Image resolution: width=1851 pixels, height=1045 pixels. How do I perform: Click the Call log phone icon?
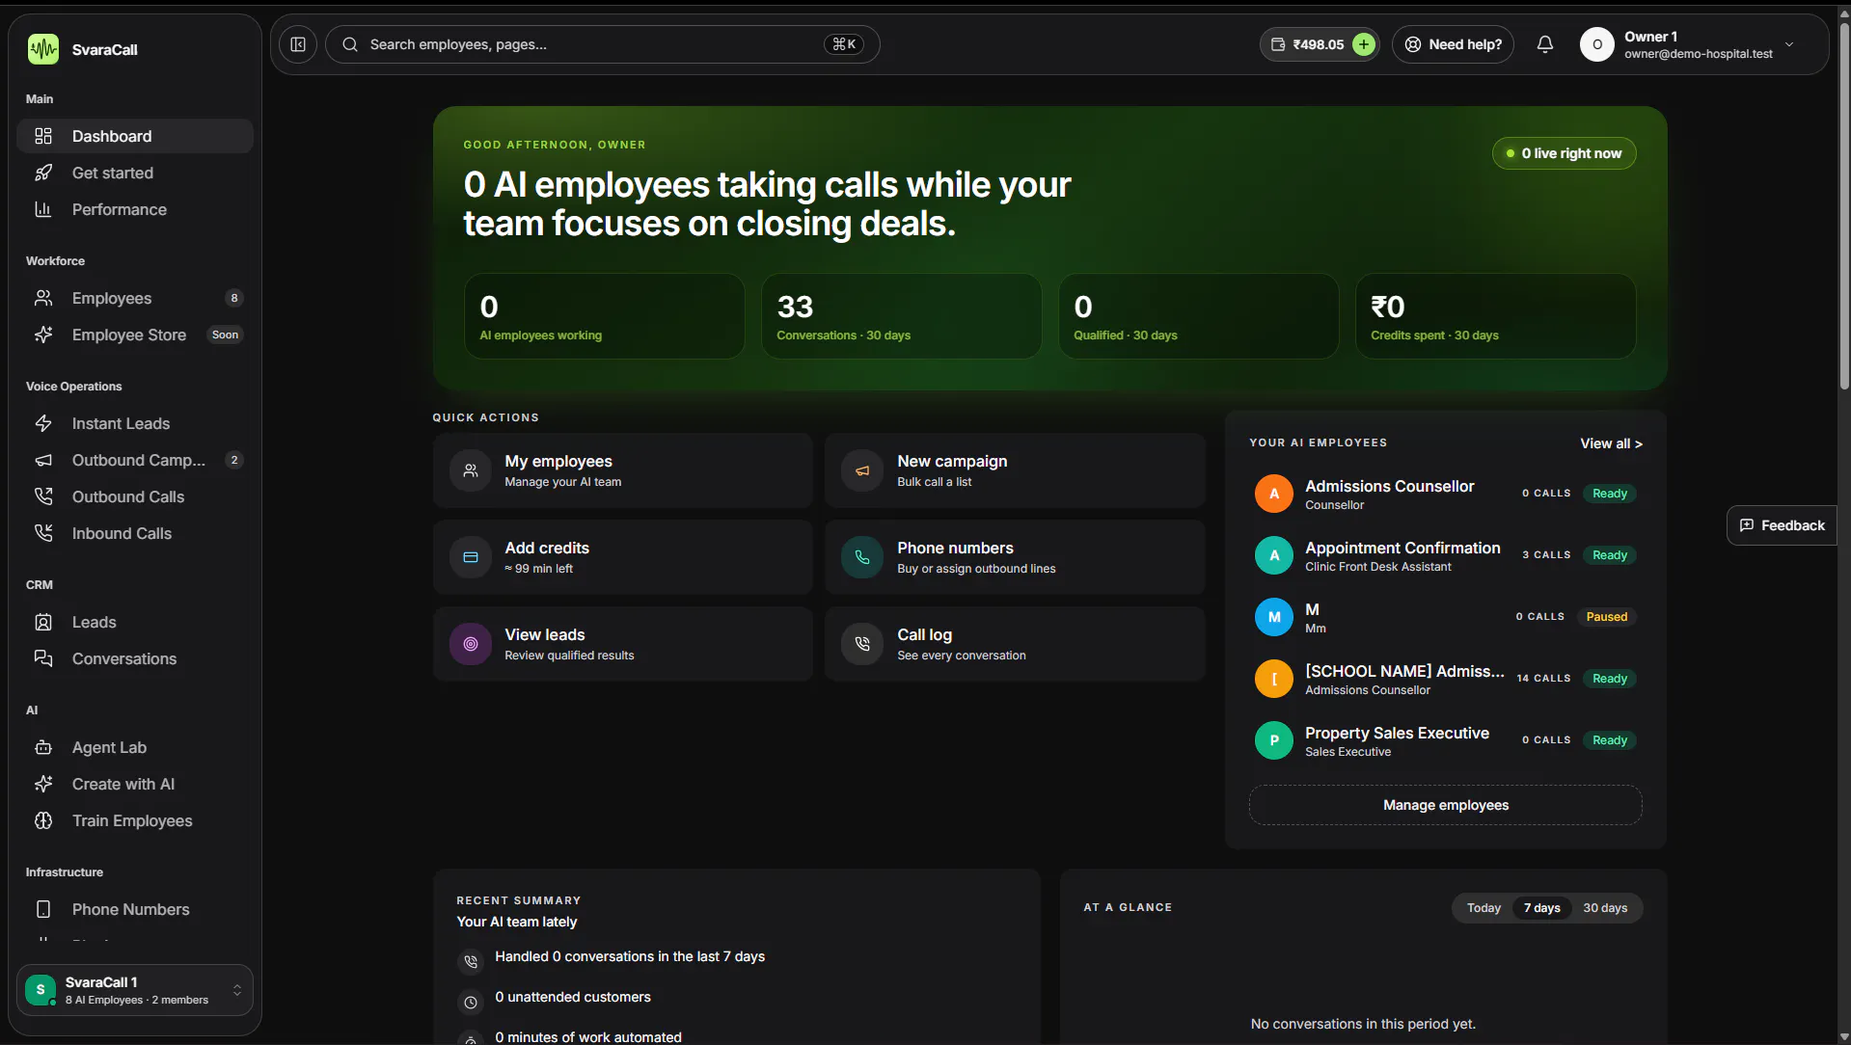862,644
